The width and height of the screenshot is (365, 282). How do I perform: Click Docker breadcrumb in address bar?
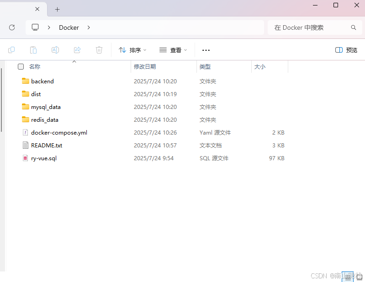(x=69, y=27)
